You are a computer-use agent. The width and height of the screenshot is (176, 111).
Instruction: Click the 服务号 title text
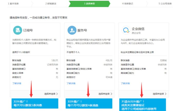point(82,30)
